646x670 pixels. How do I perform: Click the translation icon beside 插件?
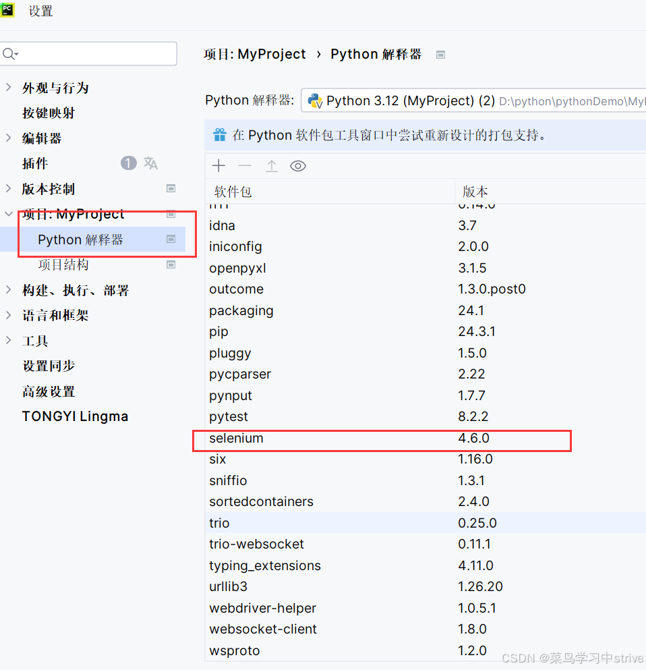(150, 163)
